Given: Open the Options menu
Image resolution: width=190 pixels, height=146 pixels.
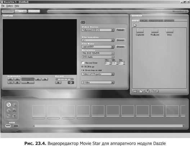Looking at the screenshot, I should [x=10, y=6].
